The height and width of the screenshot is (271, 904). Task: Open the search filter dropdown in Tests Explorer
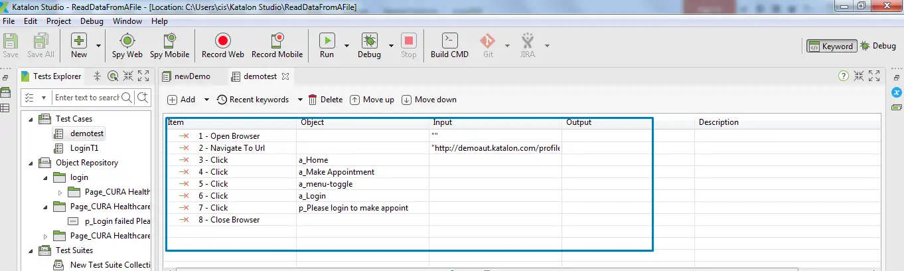point(44,98)
